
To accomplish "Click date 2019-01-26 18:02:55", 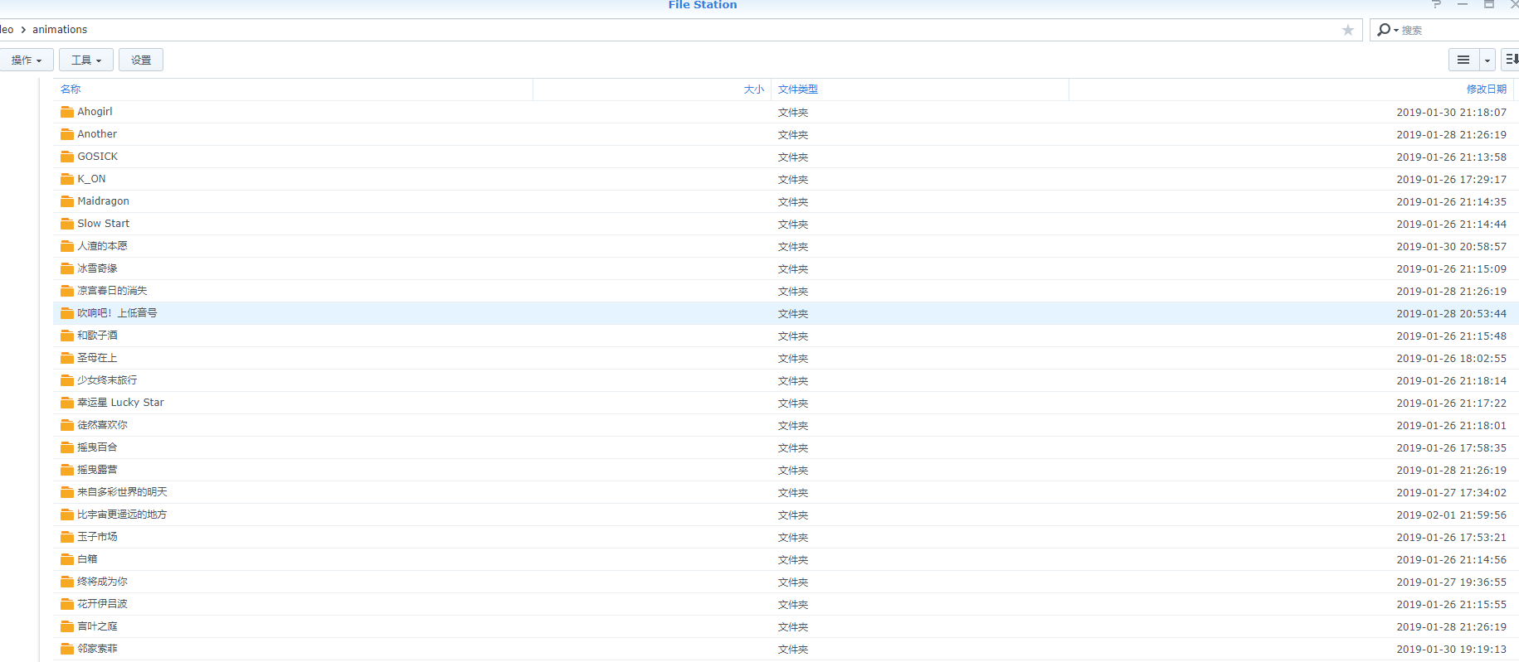I will [1451, 359].
